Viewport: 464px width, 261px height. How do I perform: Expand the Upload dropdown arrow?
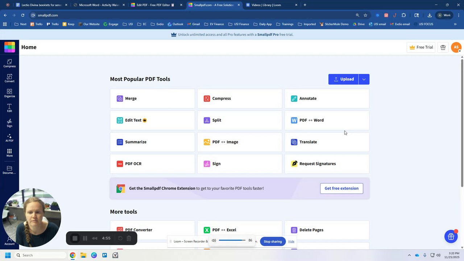coord(364,79)
